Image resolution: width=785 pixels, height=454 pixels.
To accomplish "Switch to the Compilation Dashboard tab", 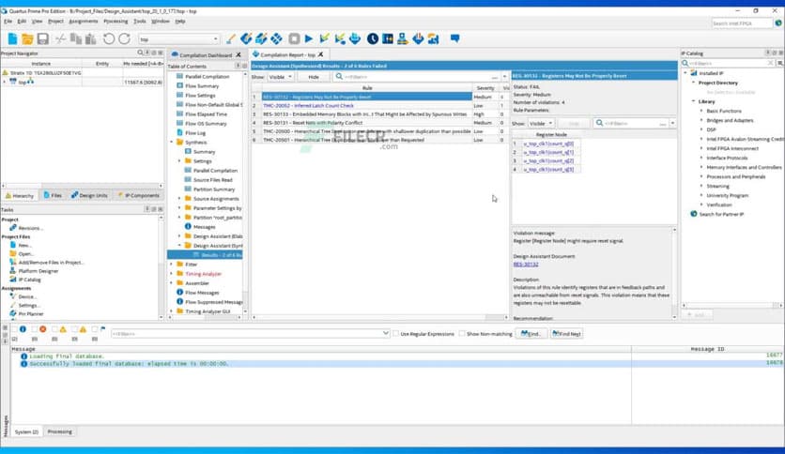I will coord(206,55).
